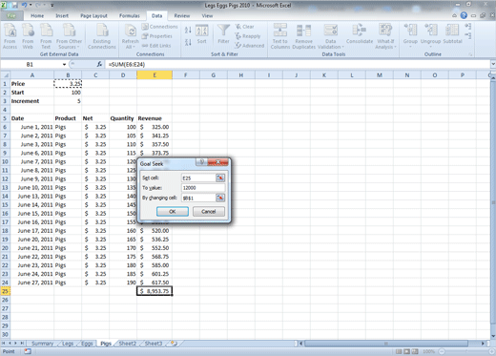Click the Subtotal icon
The image size is (496, 356).
(452, 34)
